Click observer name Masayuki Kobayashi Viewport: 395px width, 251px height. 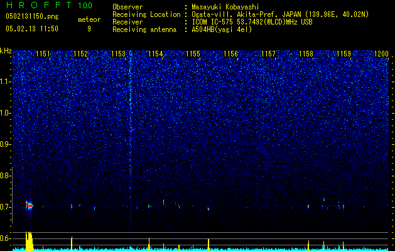pyautogui.click(x=225, y=7)
